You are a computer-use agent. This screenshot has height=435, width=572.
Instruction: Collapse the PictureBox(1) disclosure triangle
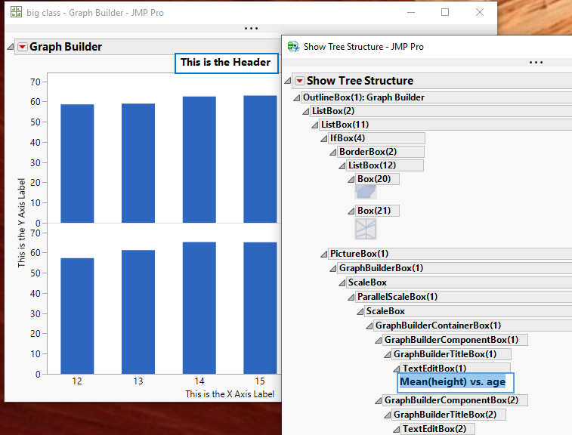[324, 255]
